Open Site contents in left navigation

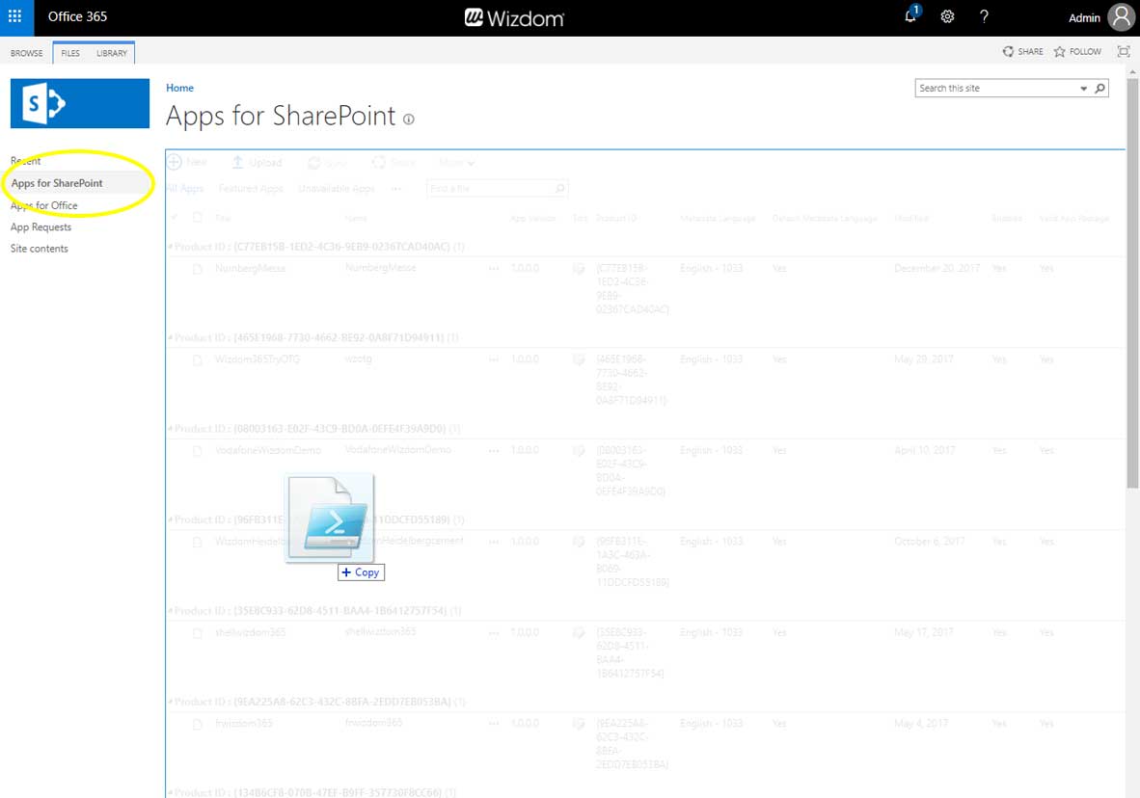pyautogui.click(x=40, y=249)
